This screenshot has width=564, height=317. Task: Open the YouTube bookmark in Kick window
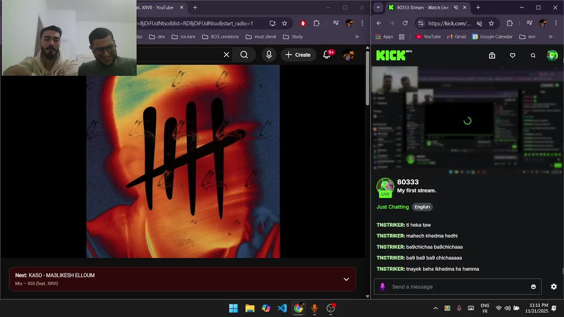(428, 37)
